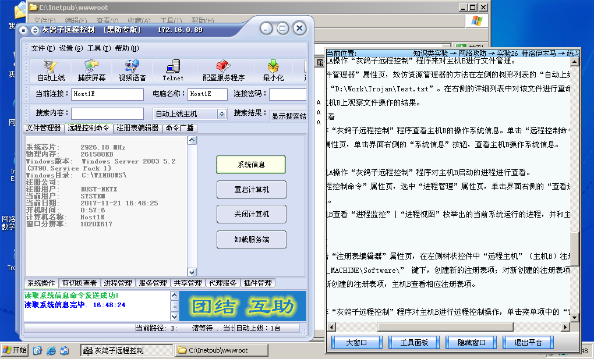The image size is (594, 359).
Task: Click the 系统芯片 2926.18 MHz line
Action: pos(76,147)
